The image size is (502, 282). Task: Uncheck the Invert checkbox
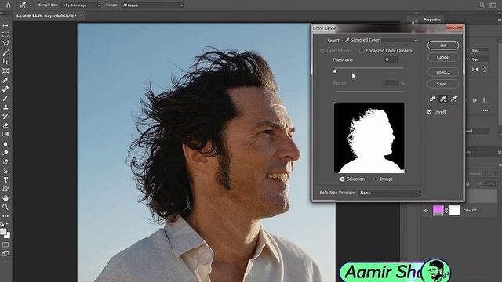430,112
